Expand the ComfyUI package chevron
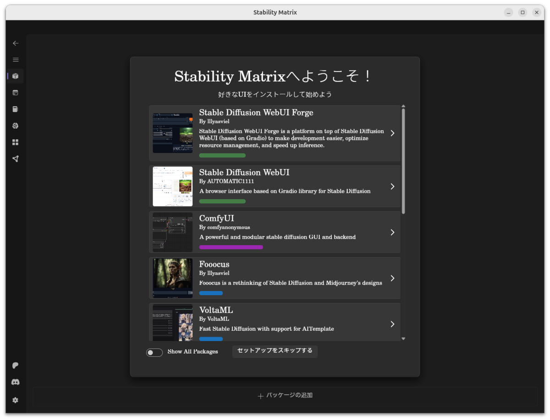This screenshot has width=550, height=420. click(392, 232)
